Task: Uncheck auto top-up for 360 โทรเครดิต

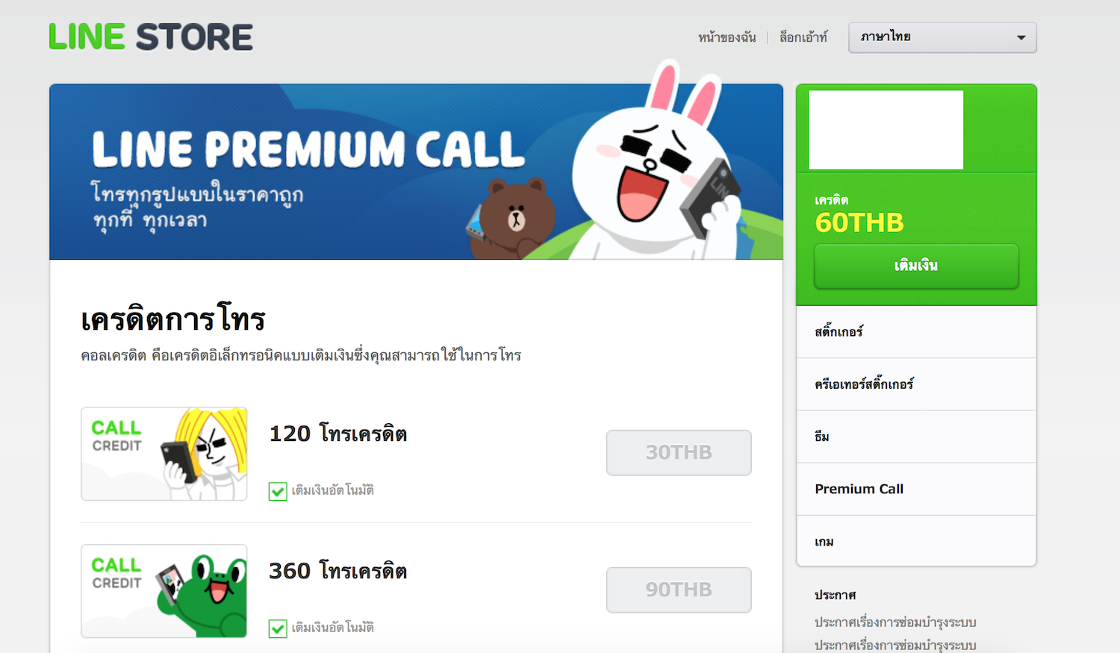Action: tap(278, 628)
